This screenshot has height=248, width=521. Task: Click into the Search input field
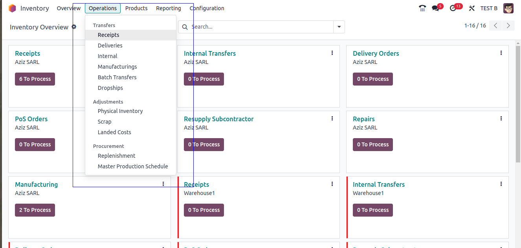pyautogui.click(x=259, y=27)
